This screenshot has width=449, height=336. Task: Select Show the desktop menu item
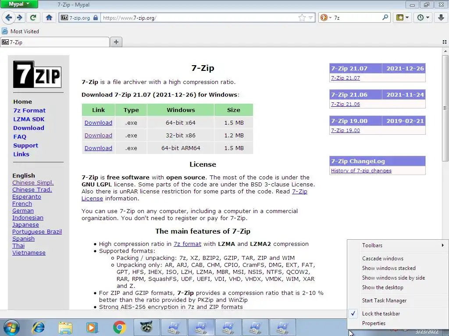(x=398, y=287)
